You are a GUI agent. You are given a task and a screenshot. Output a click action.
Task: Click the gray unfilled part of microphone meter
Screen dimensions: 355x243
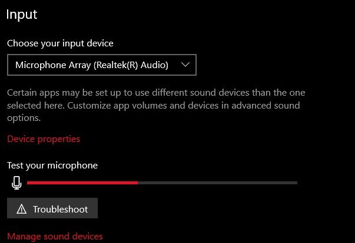tap(217, 183)
